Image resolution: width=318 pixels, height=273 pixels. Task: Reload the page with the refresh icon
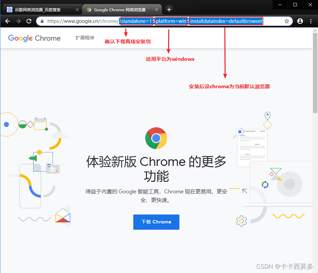[x=29, y=21]
